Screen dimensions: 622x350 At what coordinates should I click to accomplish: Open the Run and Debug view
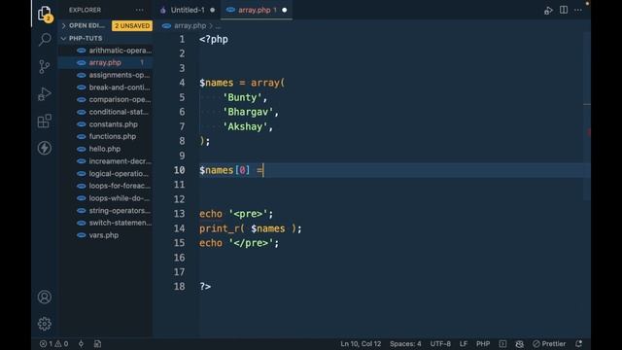45,94
